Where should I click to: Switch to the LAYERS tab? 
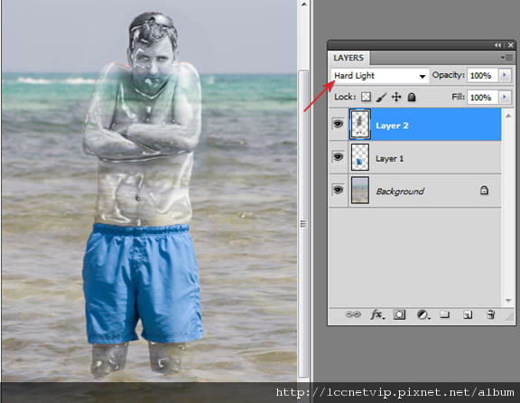click(x=348, y=58)
